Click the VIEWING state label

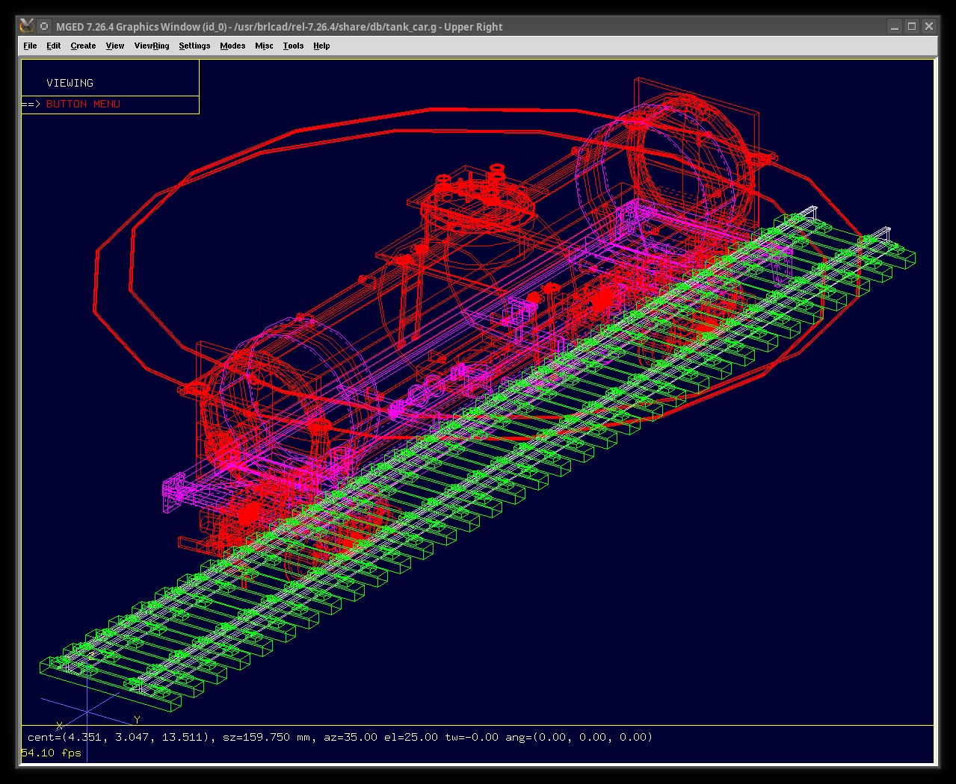pyautogui.click(x=70, y=83)
